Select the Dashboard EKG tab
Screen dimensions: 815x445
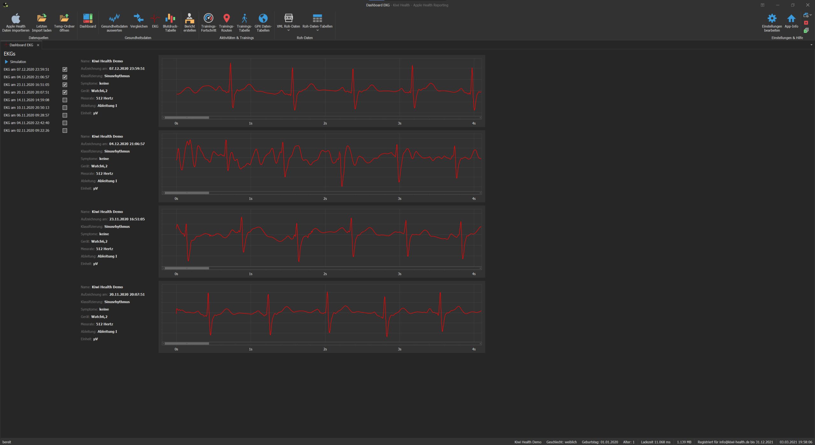coord(21,45)
